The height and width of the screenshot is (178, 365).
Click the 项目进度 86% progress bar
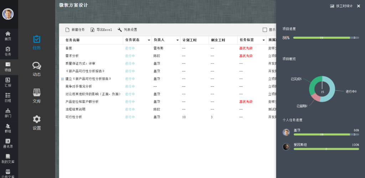click(x=326, y=38)
